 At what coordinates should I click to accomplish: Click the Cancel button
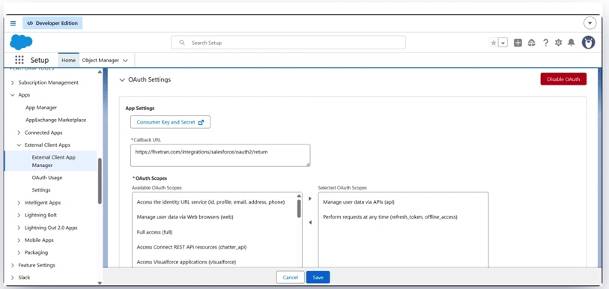pyautogui.click(x=290, y=277)
